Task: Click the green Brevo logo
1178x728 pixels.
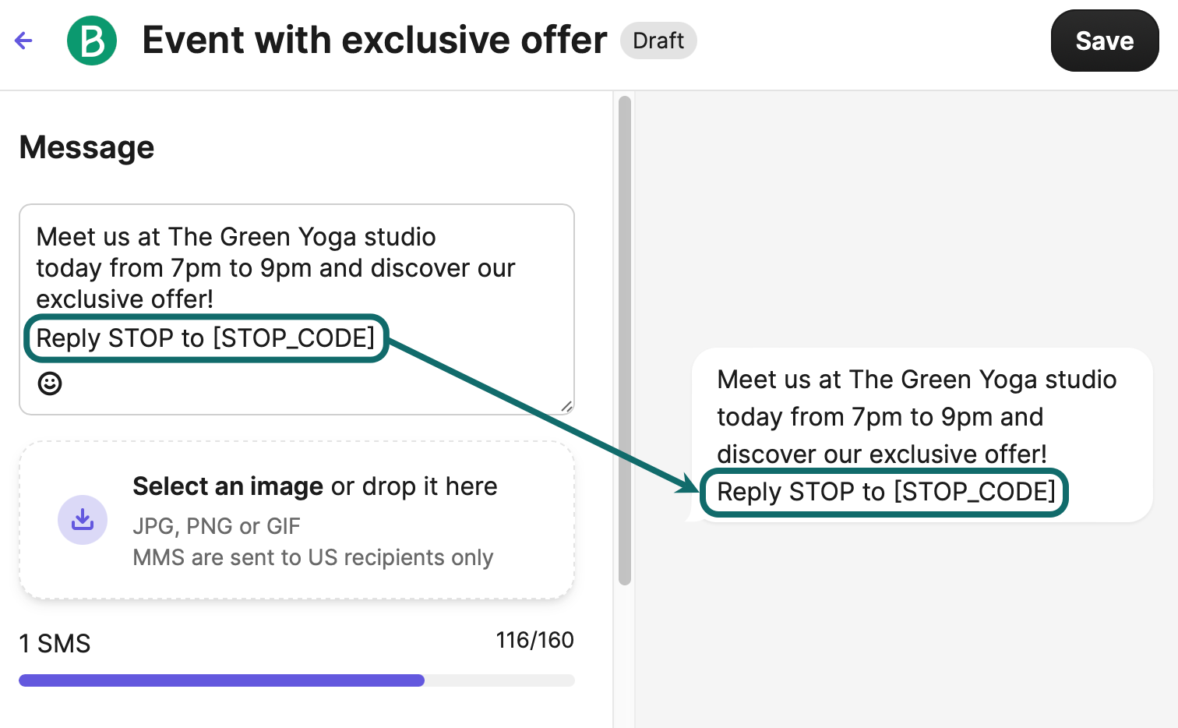Action: [x=92, y=41]
